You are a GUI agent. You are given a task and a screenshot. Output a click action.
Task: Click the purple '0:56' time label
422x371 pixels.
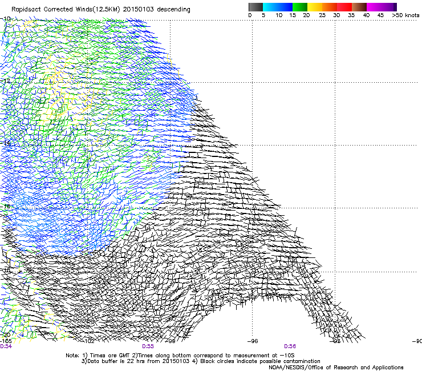pos(290,346)
